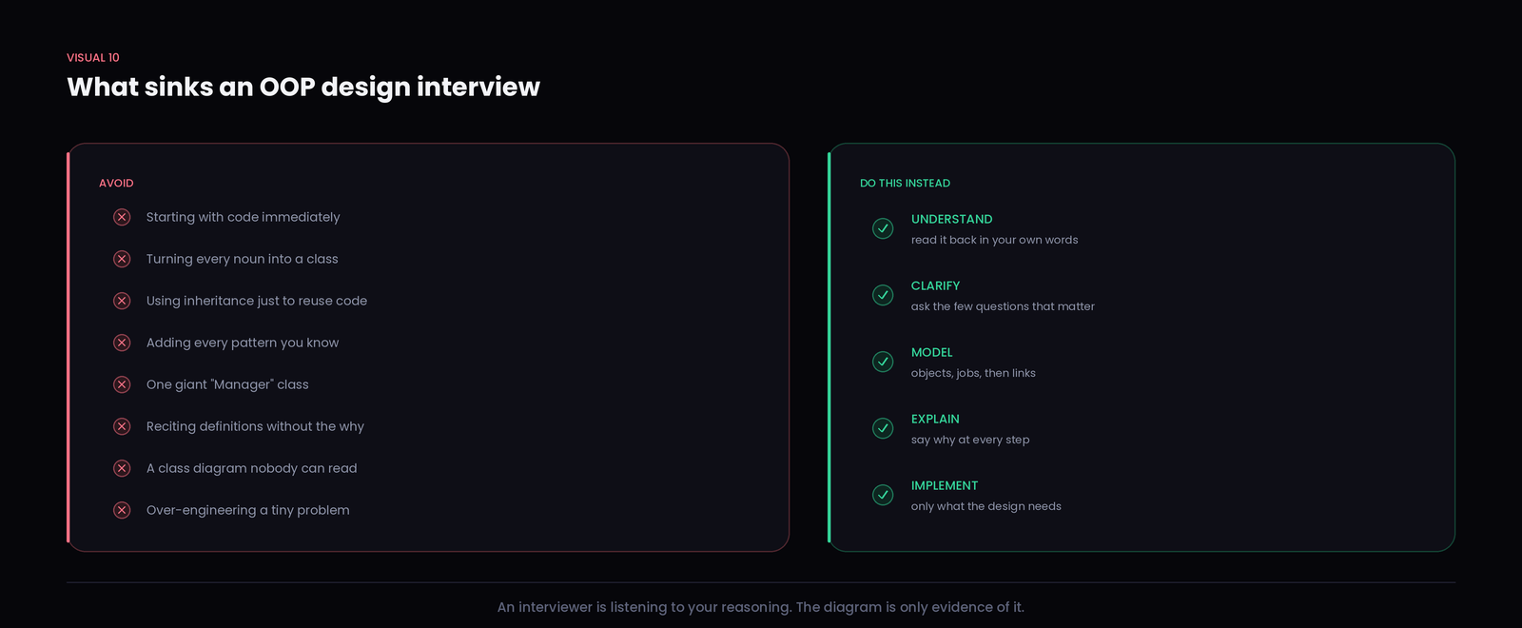Select the X icon by "Reciting definitions without the why"
The width and height of the screenshot is (1522, 628).
coord(122,426)
